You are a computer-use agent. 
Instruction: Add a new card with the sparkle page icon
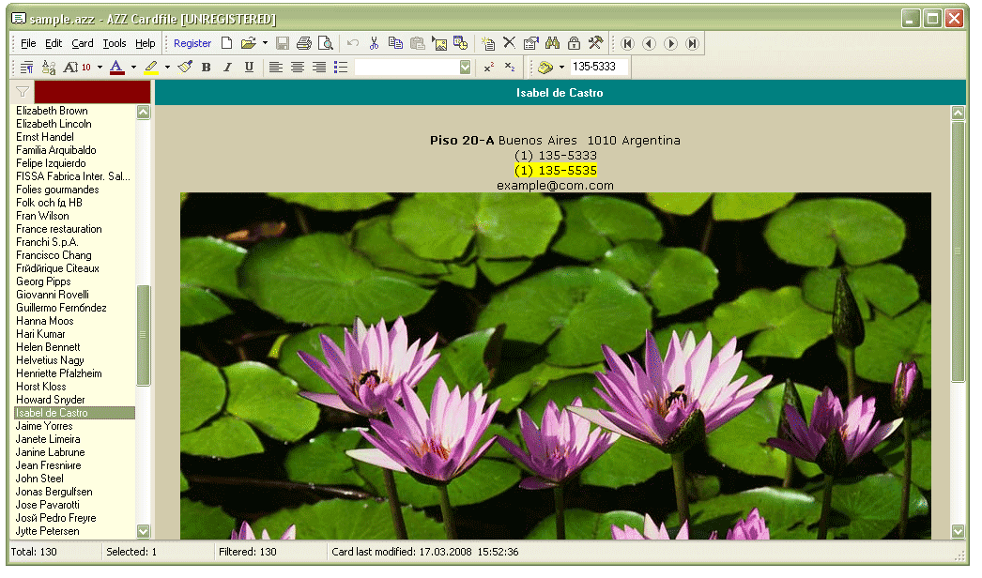point(488,43)
